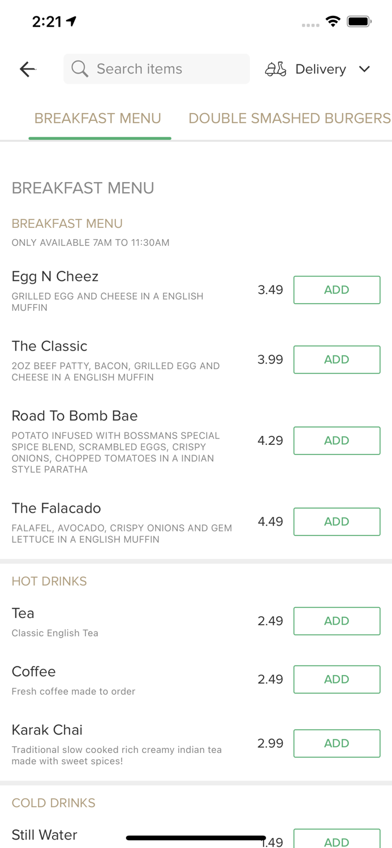Open the Karak Chai item details
Viewport: 392px width, 848px height.
[x=47, y=730]
